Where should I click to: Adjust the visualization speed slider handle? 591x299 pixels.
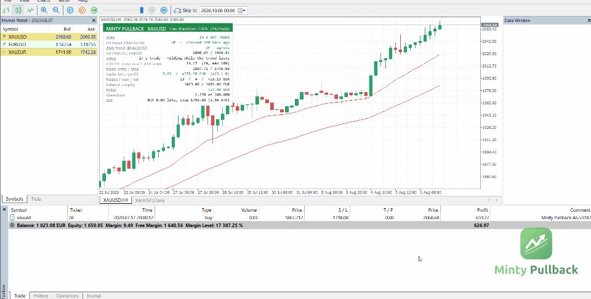(142, 10)
